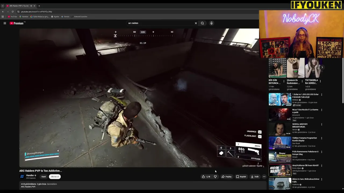The width and height of the screenshot is (344, 193).
Task: Open the Asteroid Launcher bookmark
Action: 80,17
